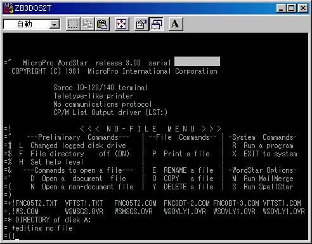This screenshot has width=312, height=244.
Task: Click file name FNCOBT-2.COM
Action: [186, 203]
